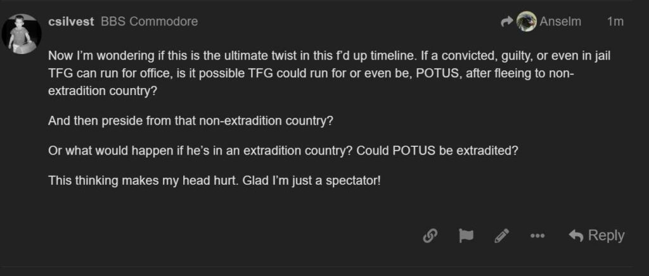Click the curved arrow icon inside Reply
Image resolution: width=649 pixels, height=276 pixels.
point(575,236)
